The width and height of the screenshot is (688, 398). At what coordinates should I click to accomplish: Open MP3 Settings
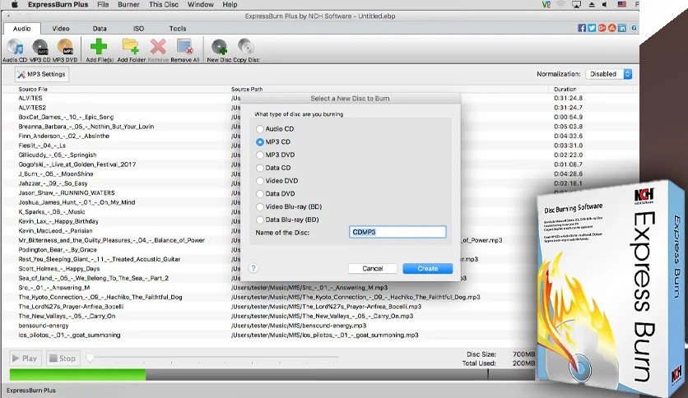point(42,74)
